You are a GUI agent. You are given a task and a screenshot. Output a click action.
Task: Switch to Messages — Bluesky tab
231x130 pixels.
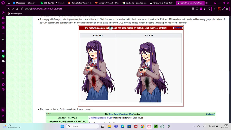point(24,3)
